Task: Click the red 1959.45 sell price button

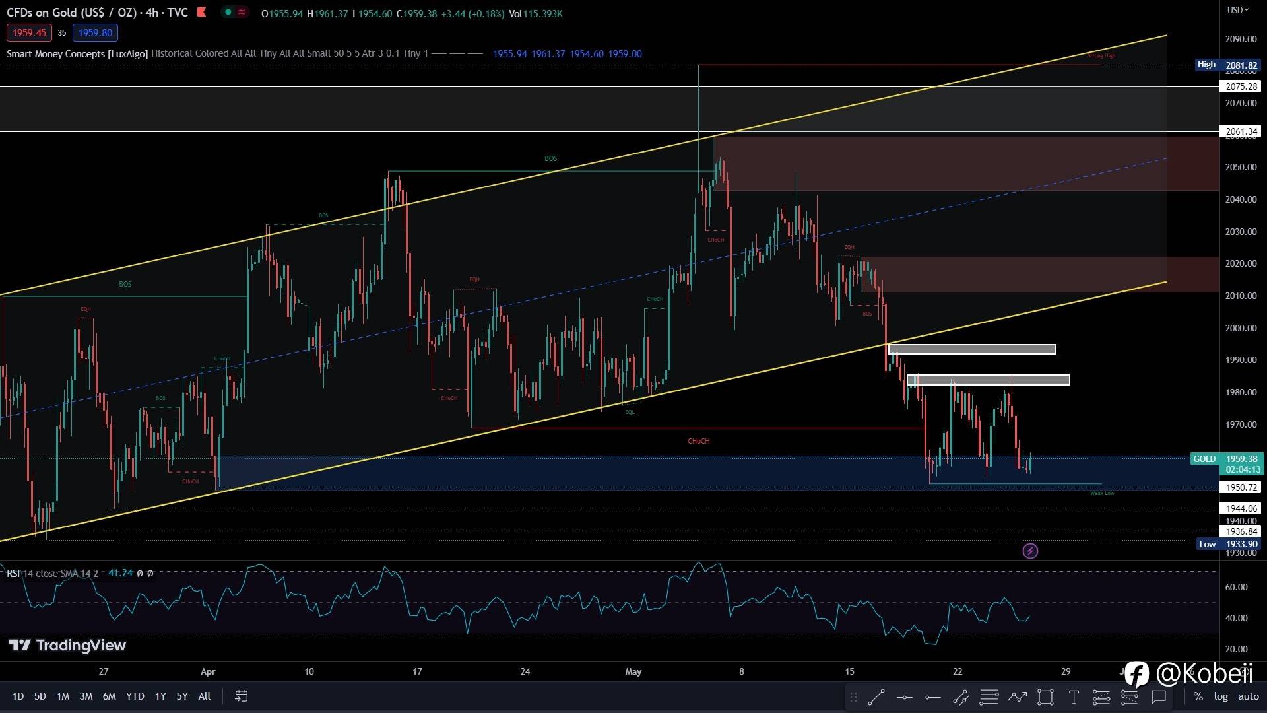Action: (x=29, y=32)
